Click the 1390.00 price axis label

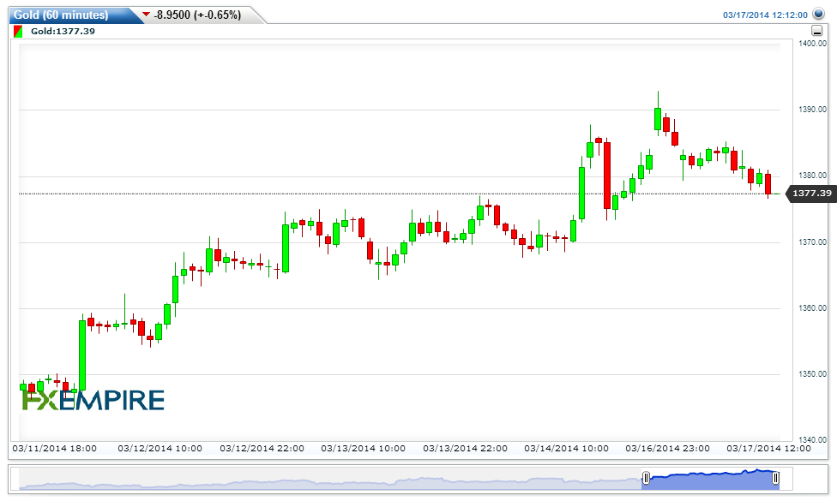(812, 110)
